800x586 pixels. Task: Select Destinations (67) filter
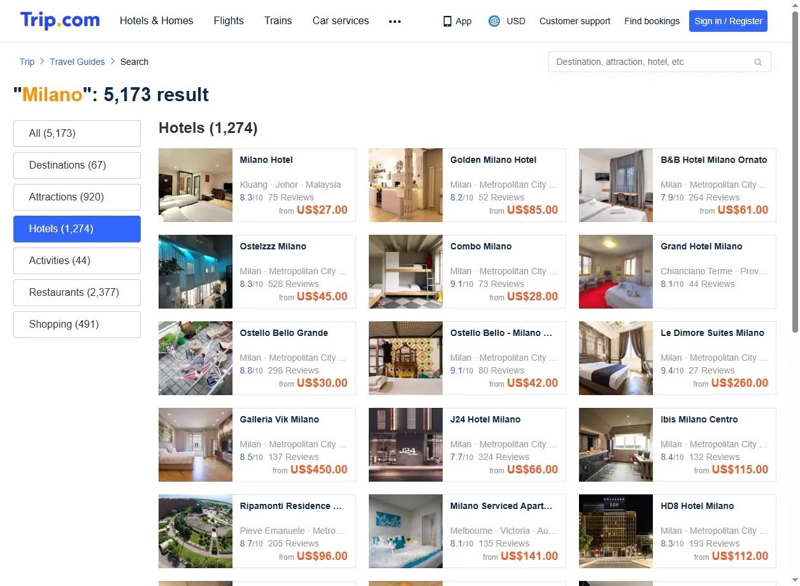[x=77, y=165]
